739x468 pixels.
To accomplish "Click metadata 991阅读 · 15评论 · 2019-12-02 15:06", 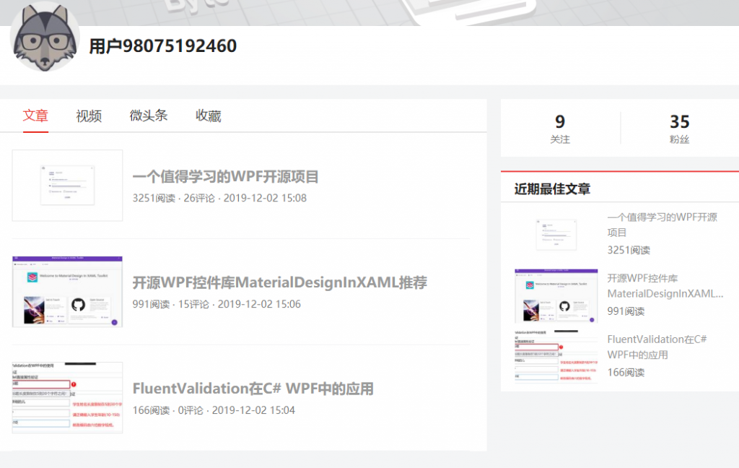I will [x=217, y=304].
